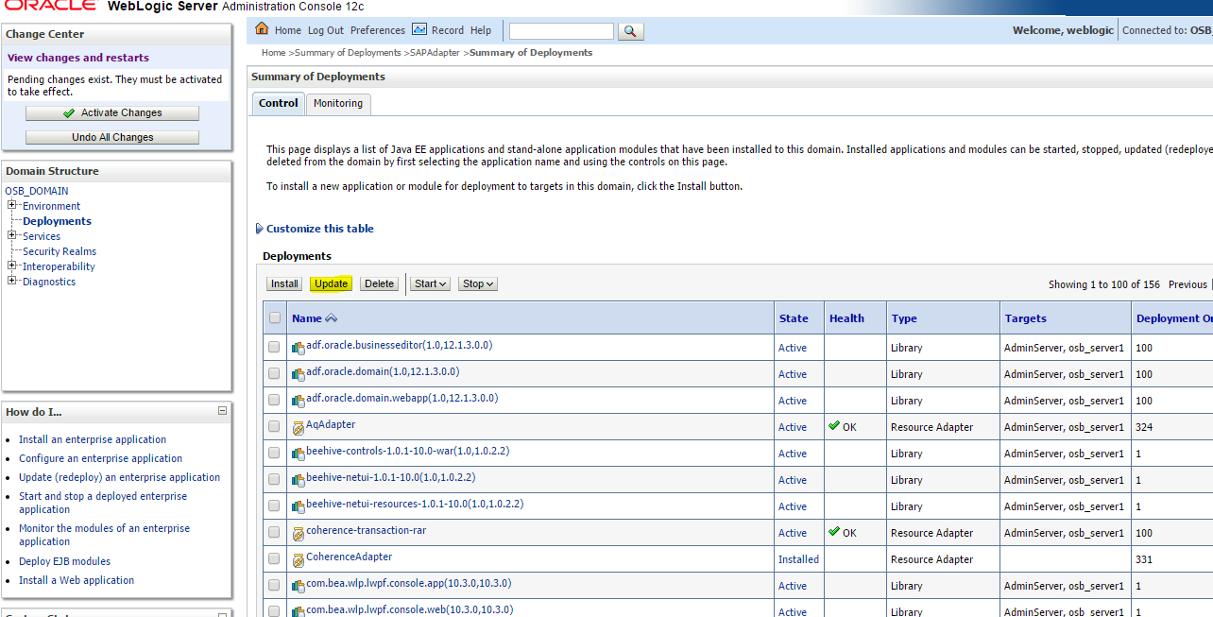Click the Record icon in the toolbar

tap(419, 29)
